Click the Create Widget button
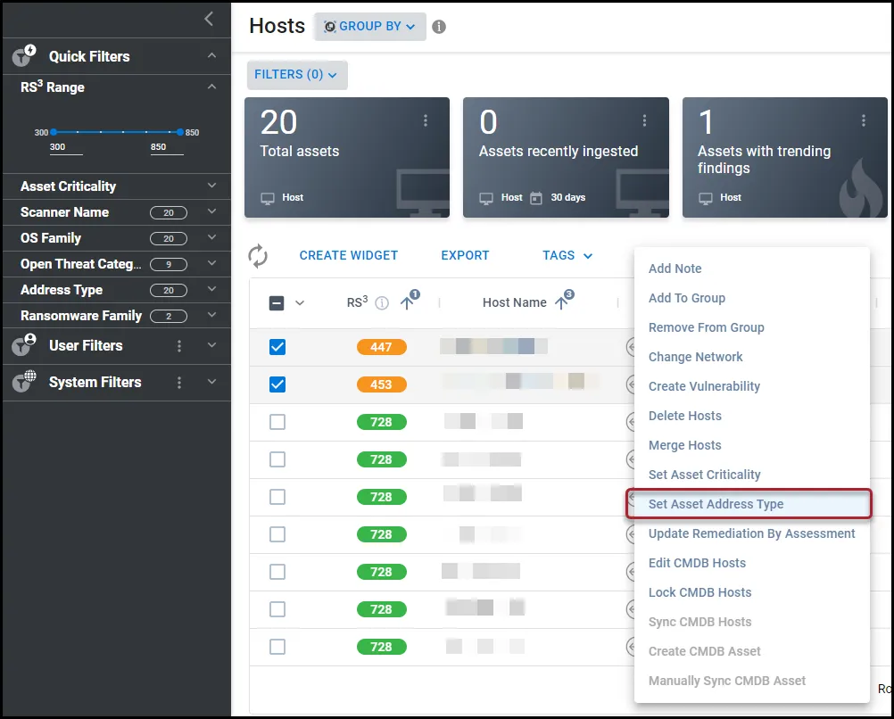The image size is (894, 719). 348,255
